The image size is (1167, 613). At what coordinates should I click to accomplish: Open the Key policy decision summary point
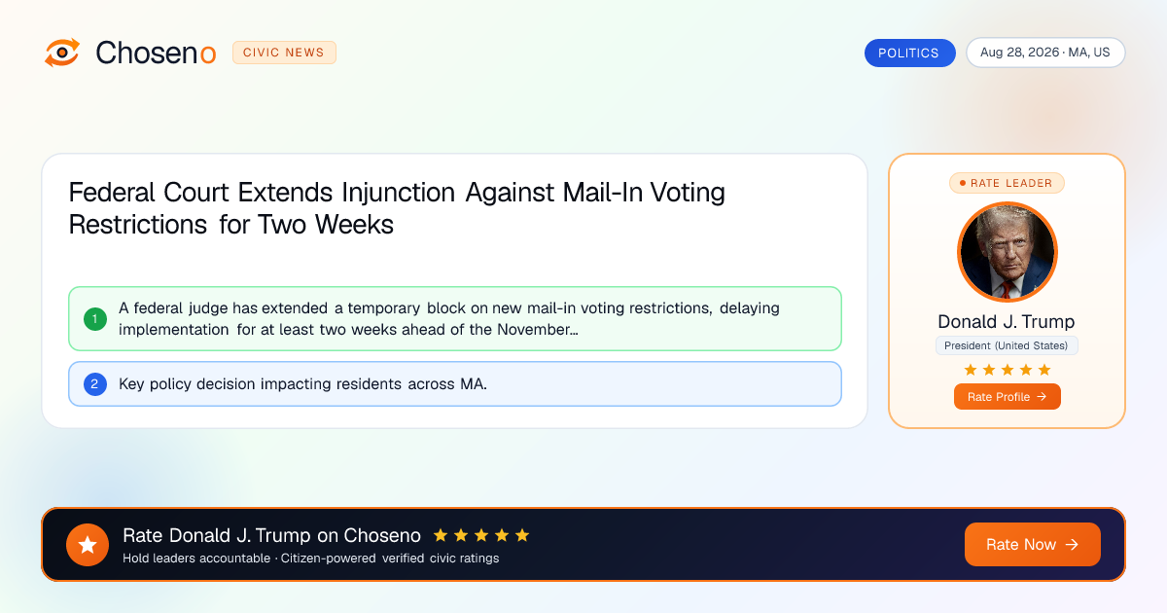click(x=455, y=384)
